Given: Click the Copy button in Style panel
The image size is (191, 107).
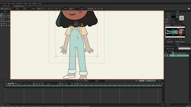Looking at the screenshot, I should point(169,39).
